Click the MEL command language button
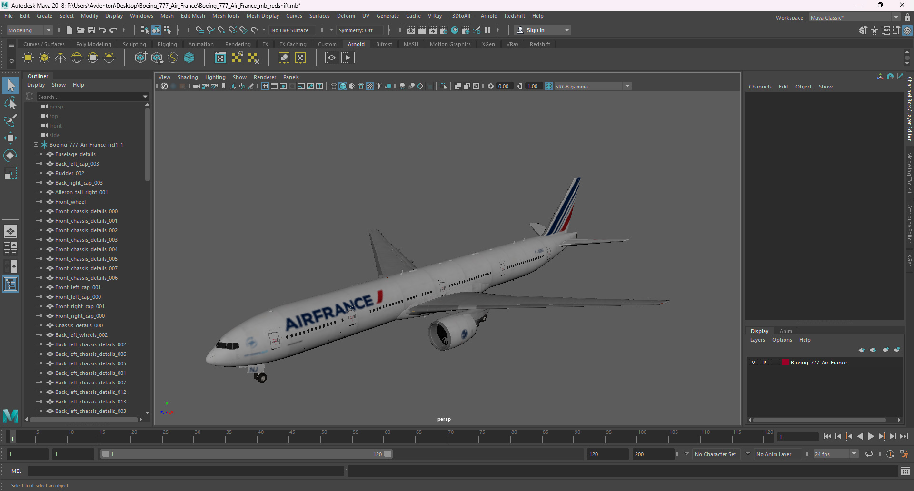 17,471
